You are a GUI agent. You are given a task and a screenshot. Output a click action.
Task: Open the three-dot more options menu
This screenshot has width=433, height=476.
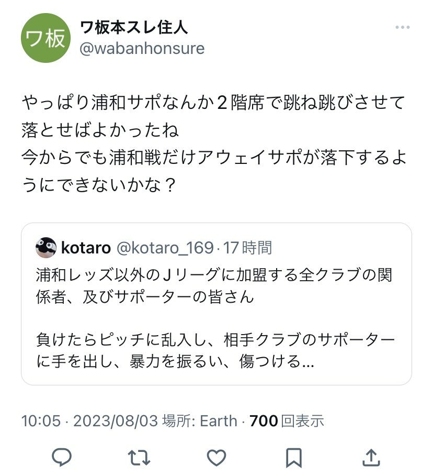click(x=402, y=28)
